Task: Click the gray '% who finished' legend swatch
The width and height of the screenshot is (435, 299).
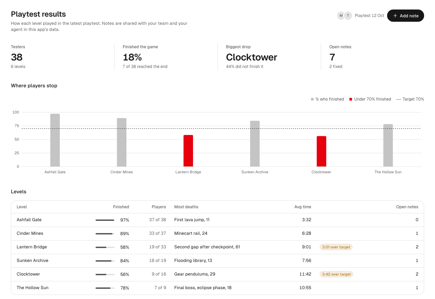Action: coord(312,99)
